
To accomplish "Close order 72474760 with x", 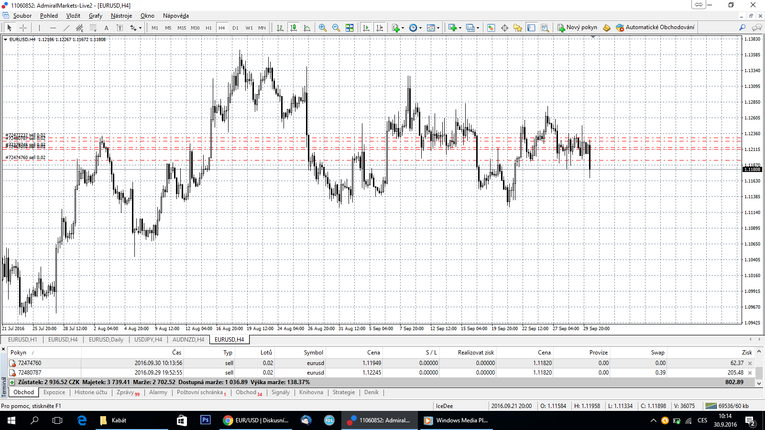I will (x=750, y=364).
